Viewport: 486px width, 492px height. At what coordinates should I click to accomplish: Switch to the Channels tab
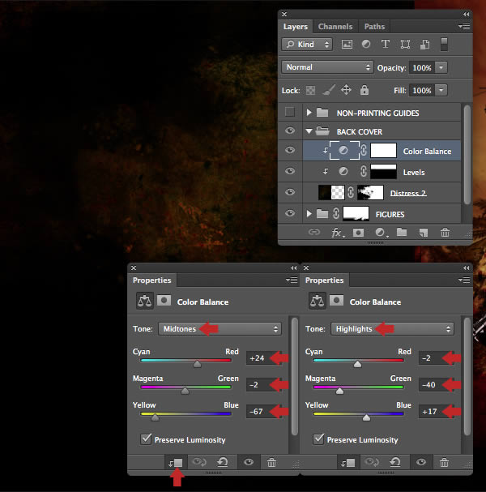pos(335,27)
